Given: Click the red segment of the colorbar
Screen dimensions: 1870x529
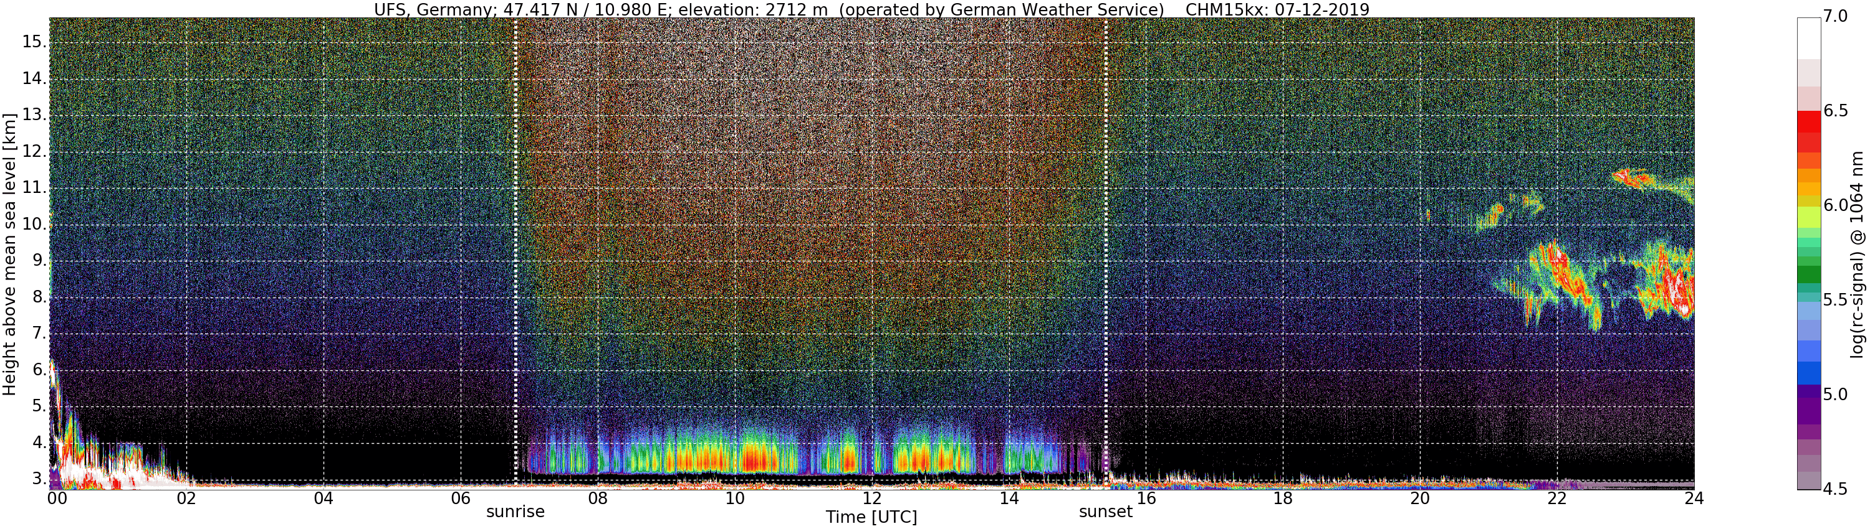Looking at the screenshot, I should click(1808, 121).
